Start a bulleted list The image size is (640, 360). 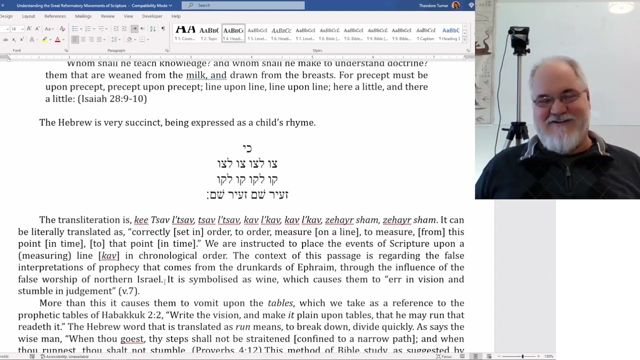(75, 28)
